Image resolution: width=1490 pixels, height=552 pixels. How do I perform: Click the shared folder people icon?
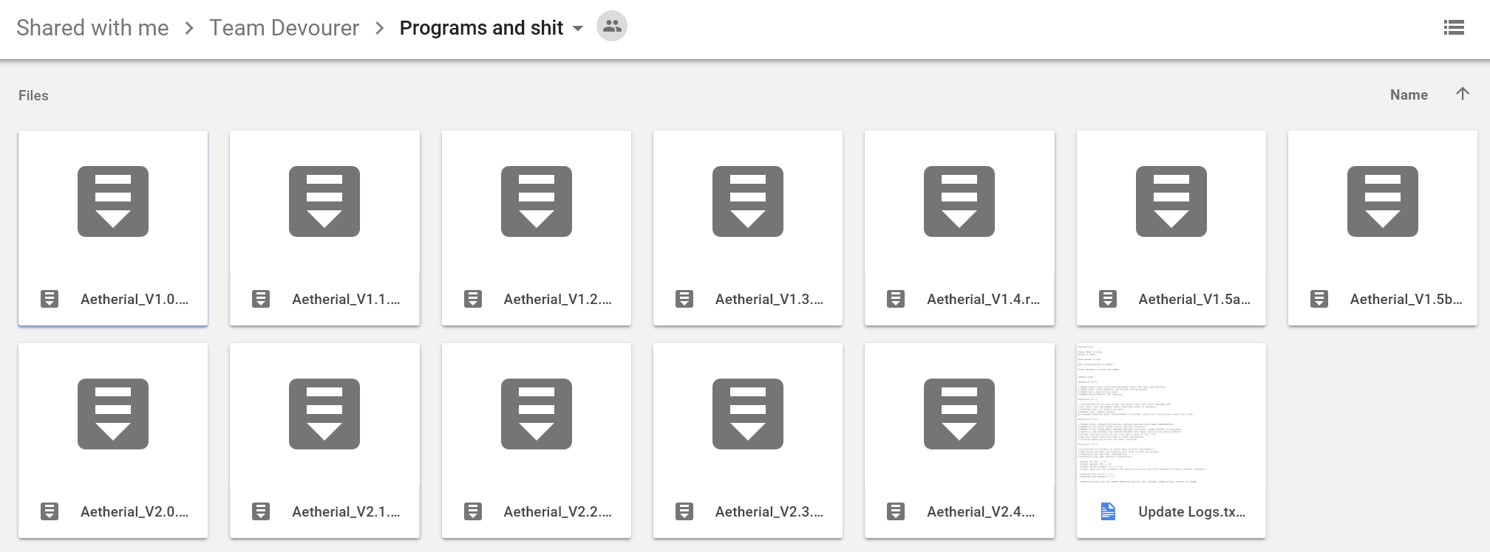pos(611,27)
